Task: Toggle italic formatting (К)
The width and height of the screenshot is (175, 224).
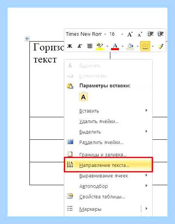Action: point(80,46)
